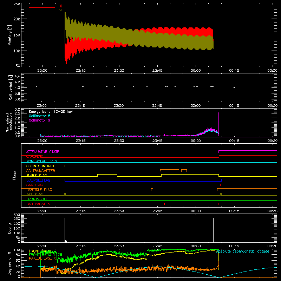Click the '3.0' tick on modulation axis

click(17, 110)
